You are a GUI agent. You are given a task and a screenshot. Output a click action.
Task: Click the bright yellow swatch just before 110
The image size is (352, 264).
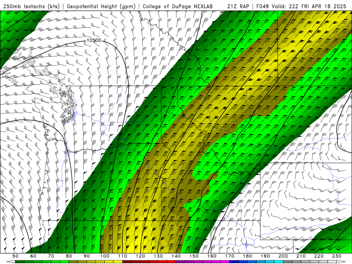click(x=118, y=262)
